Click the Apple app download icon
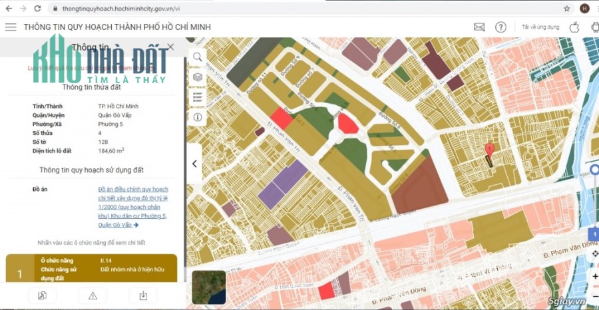 click(x=575, y=27)
